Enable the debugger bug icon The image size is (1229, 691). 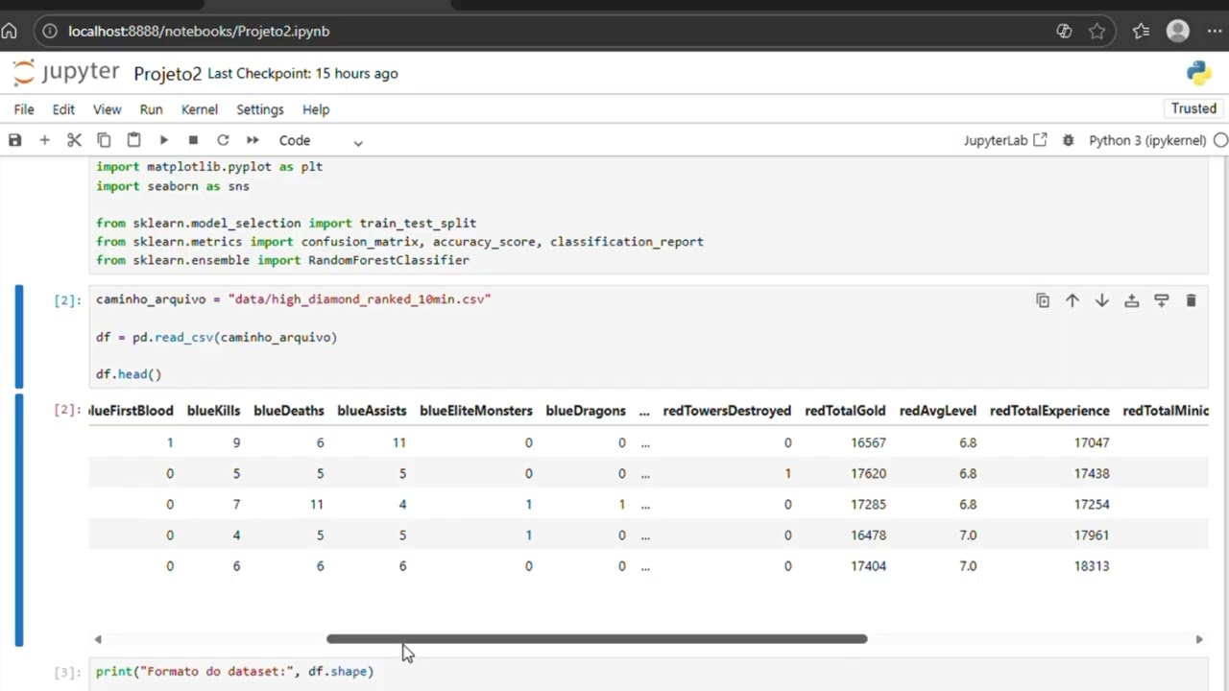tap(1068, 140)
